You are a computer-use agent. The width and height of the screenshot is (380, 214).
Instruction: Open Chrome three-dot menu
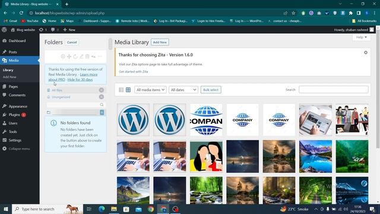(x=375, y=13)
